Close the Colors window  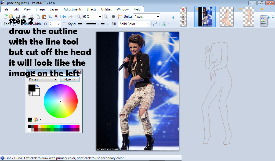coord(79,72)
